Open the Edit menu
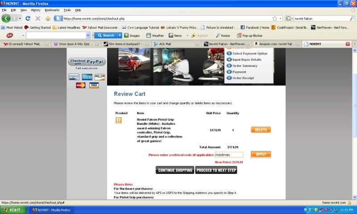This screenshot has height=214, width=357. 13,10
